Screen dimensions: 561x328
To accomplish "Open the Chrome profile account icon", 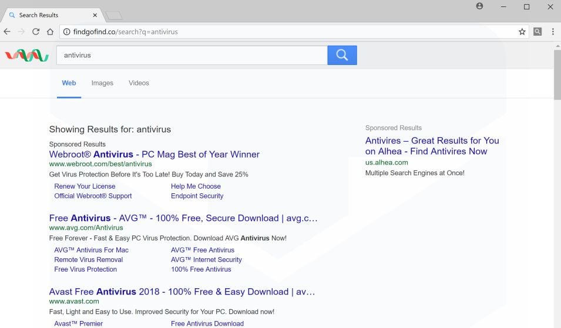I will 480,6.
